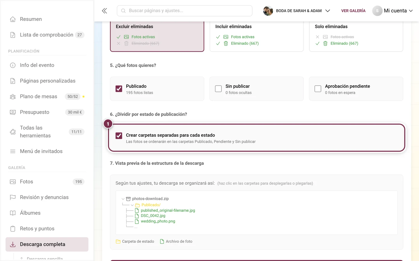Screen dimensions: 419x261
Task: Click the Ver galería link
Action: (x=353, y=11)
